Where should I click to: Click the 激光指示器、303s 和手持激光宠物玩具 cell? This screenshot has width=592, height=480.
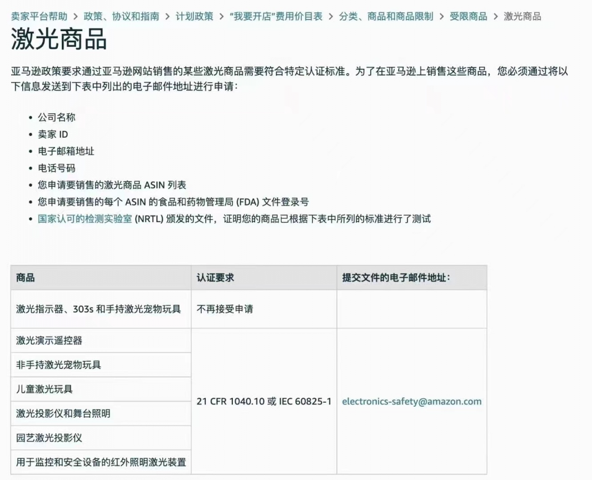pos(101,309)
